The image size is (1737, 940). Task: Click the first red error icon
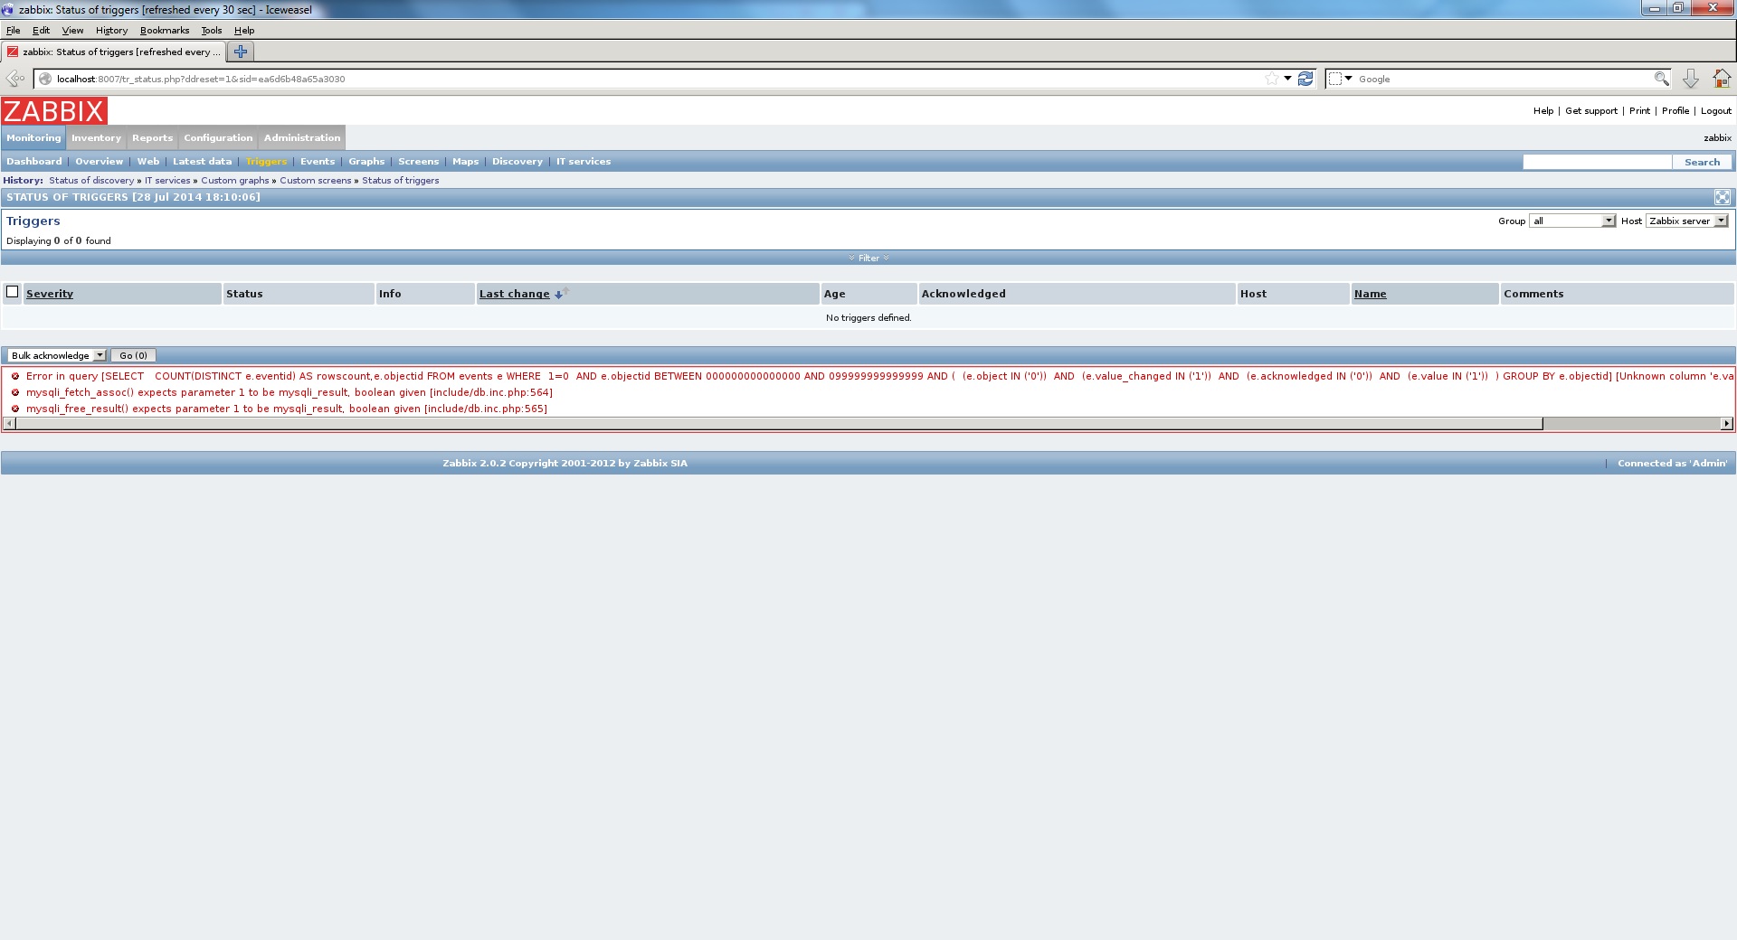(x=15, y=376)
